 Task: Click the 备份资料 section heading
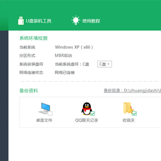29,91
